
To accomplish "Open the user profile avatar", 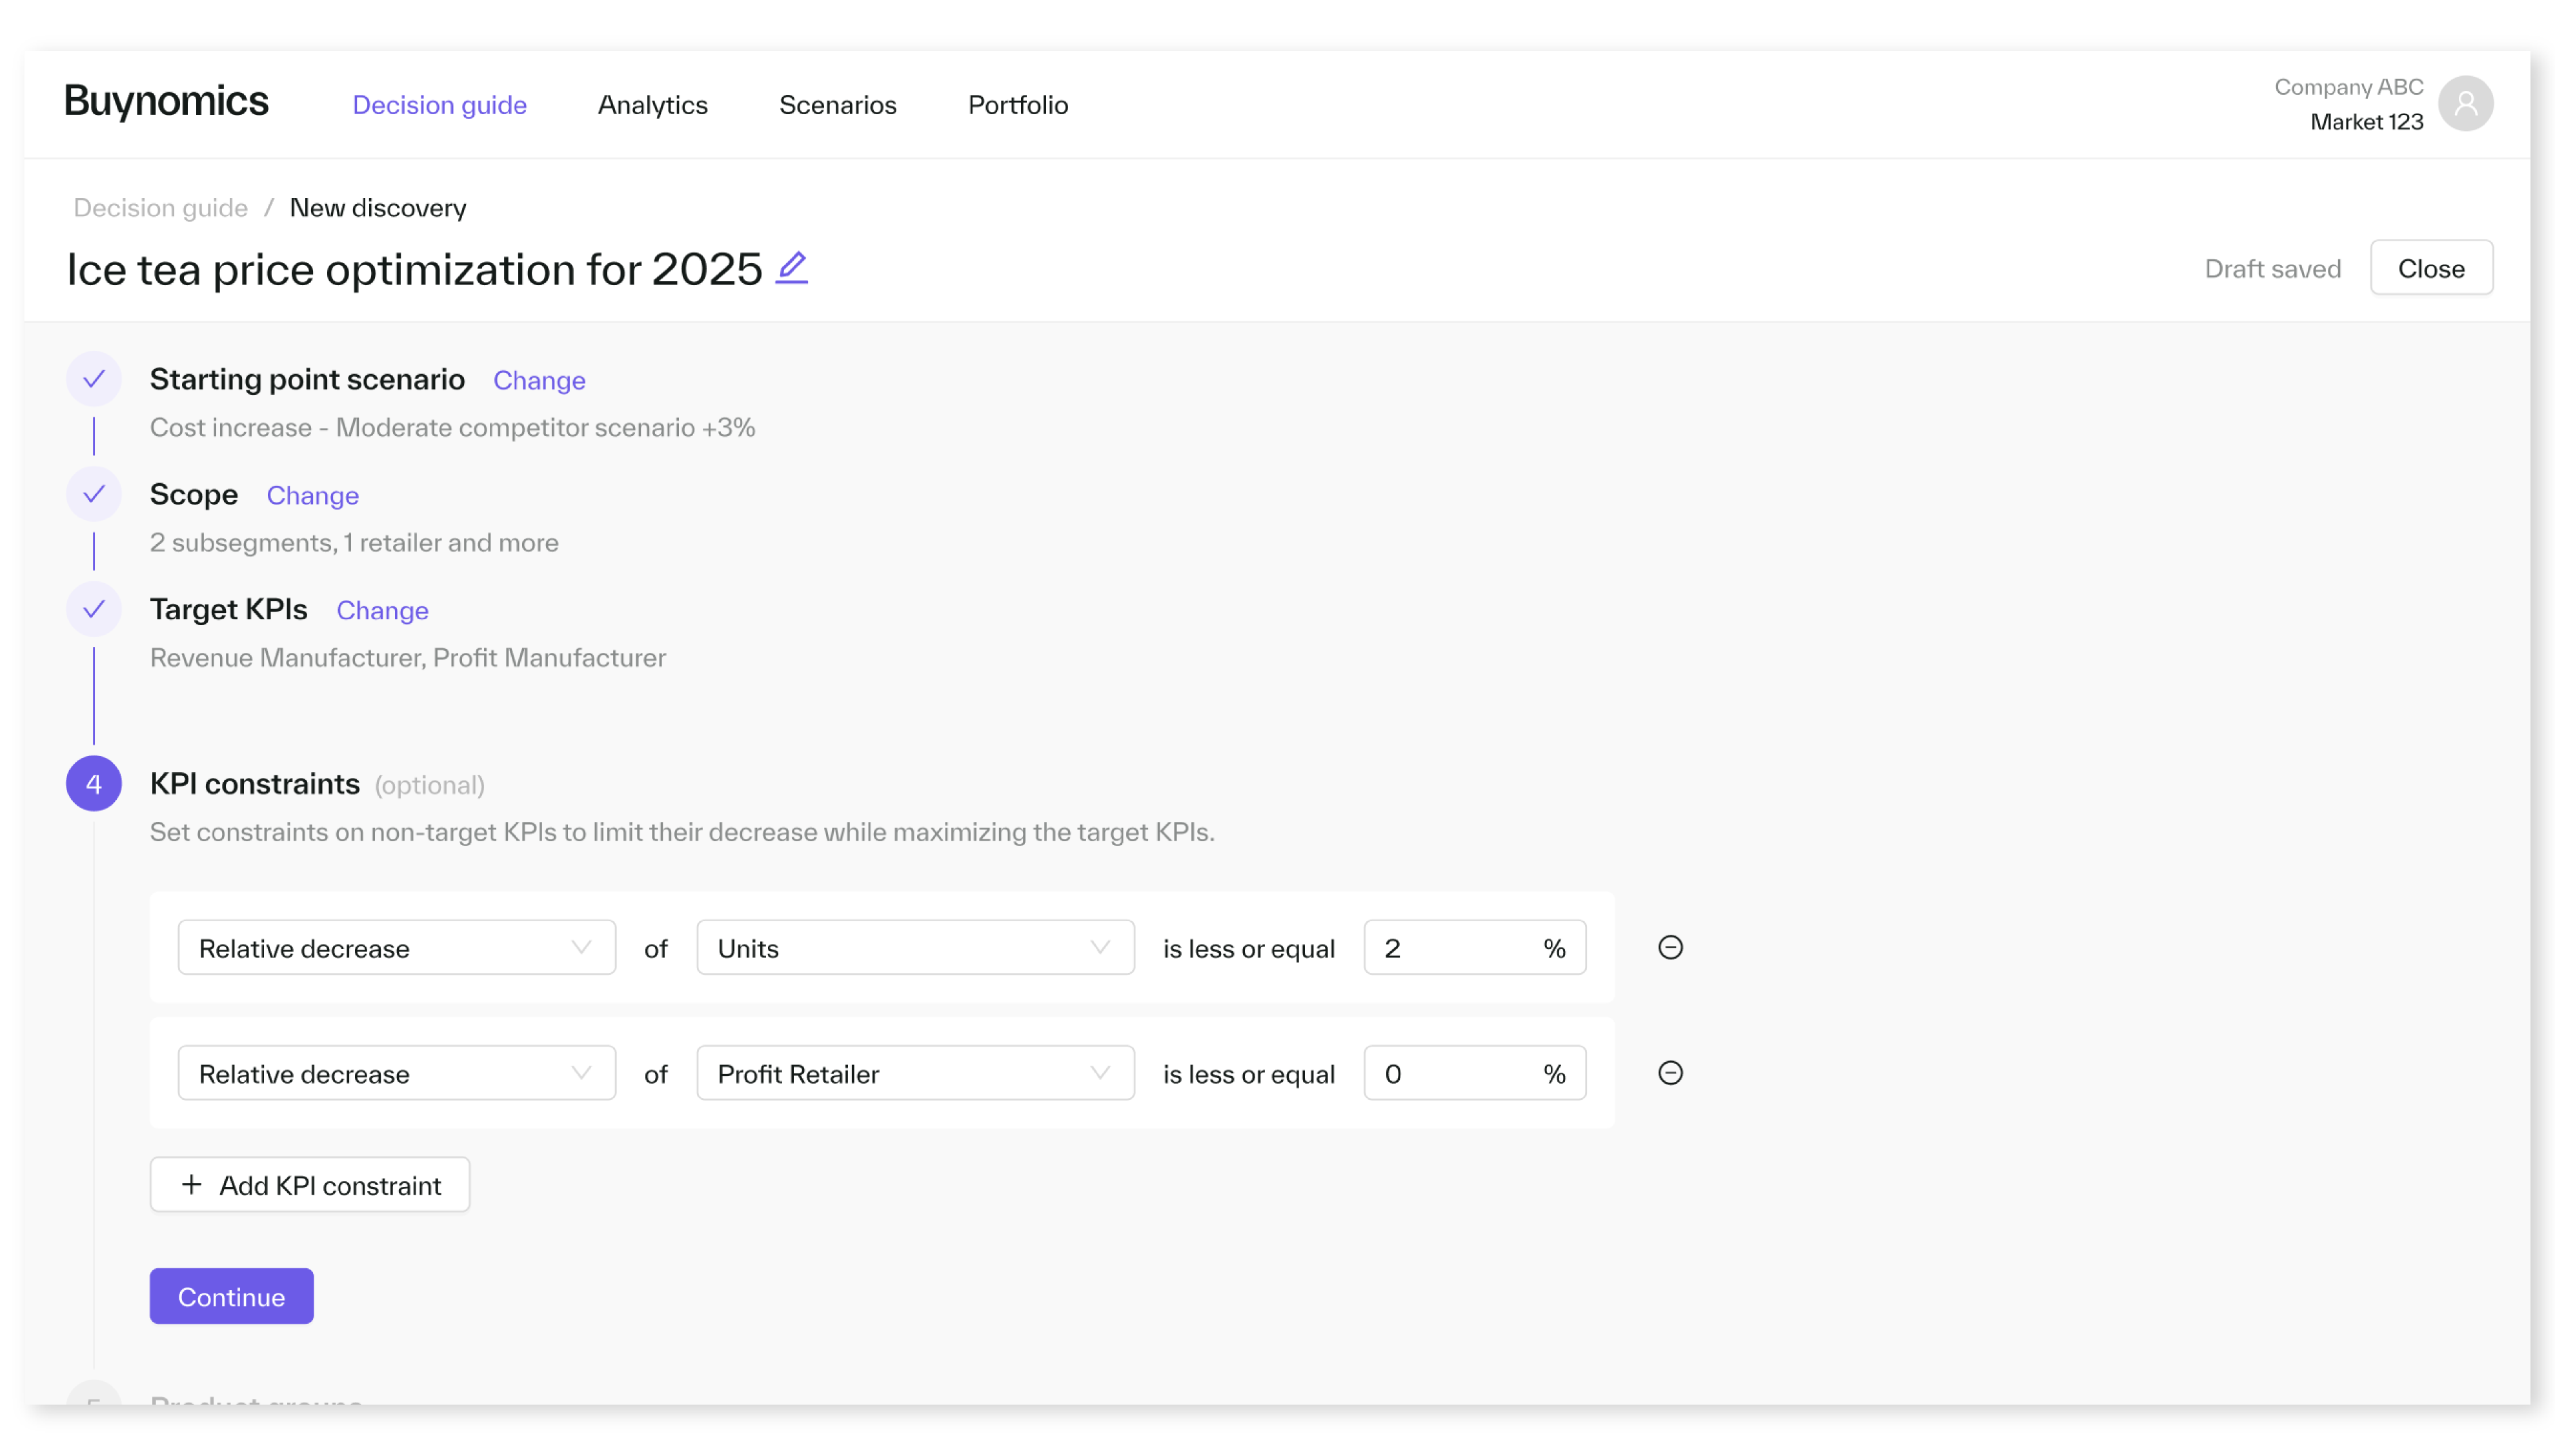I will [x=2465, y=104].
